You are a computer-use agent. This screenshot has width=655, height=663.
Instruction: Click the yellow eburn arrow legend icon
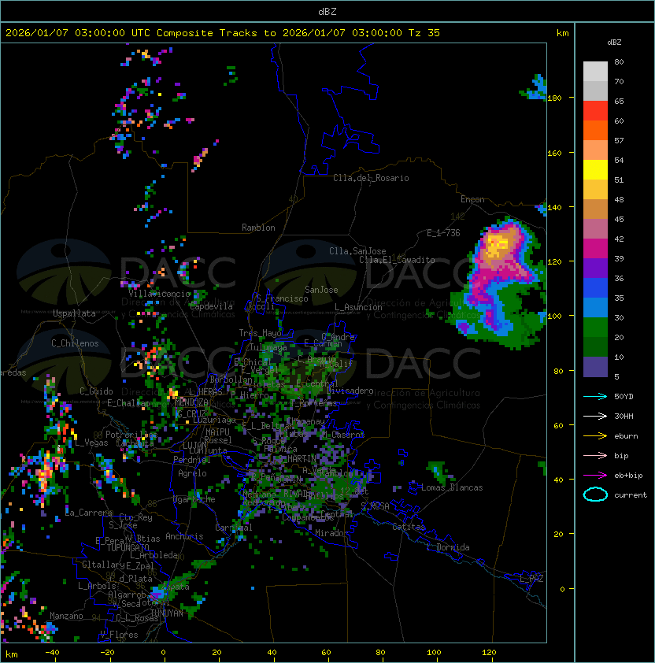[595, 436]
